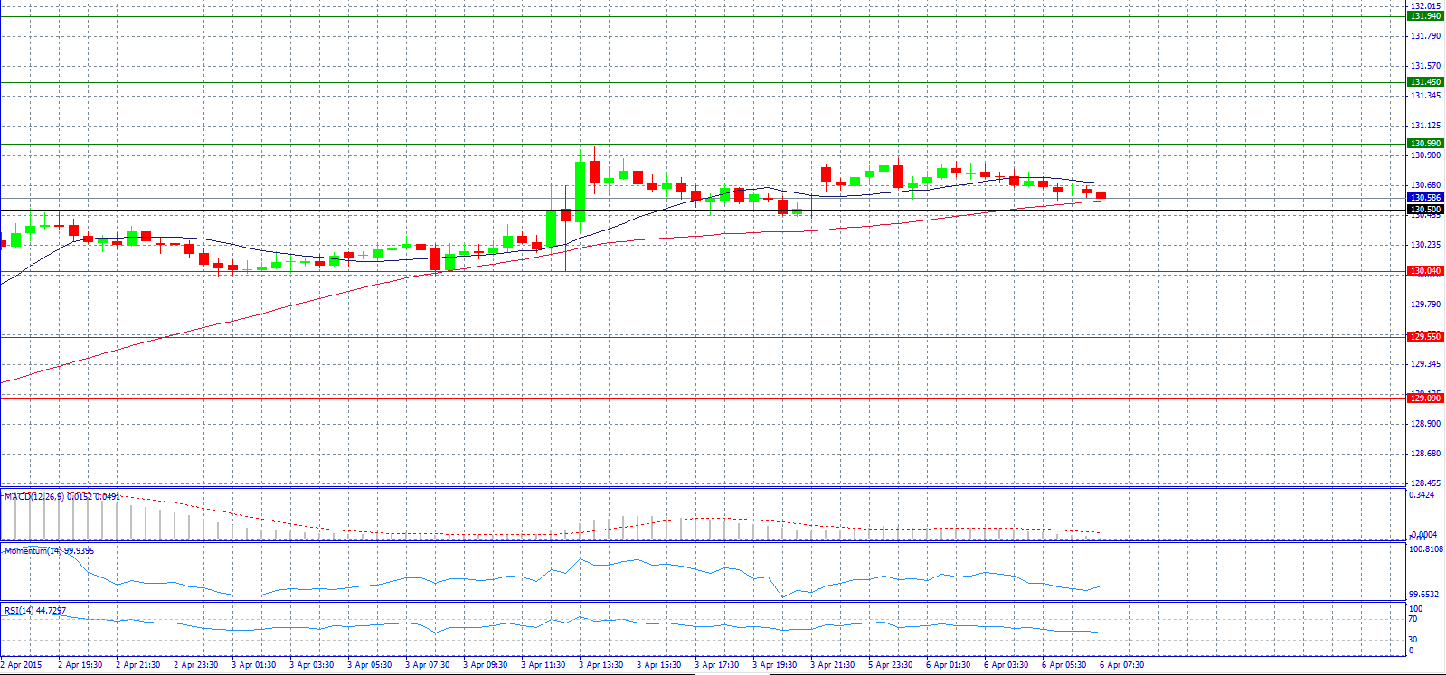Click the 3 Apr 11:30 time label

point(543,665)
